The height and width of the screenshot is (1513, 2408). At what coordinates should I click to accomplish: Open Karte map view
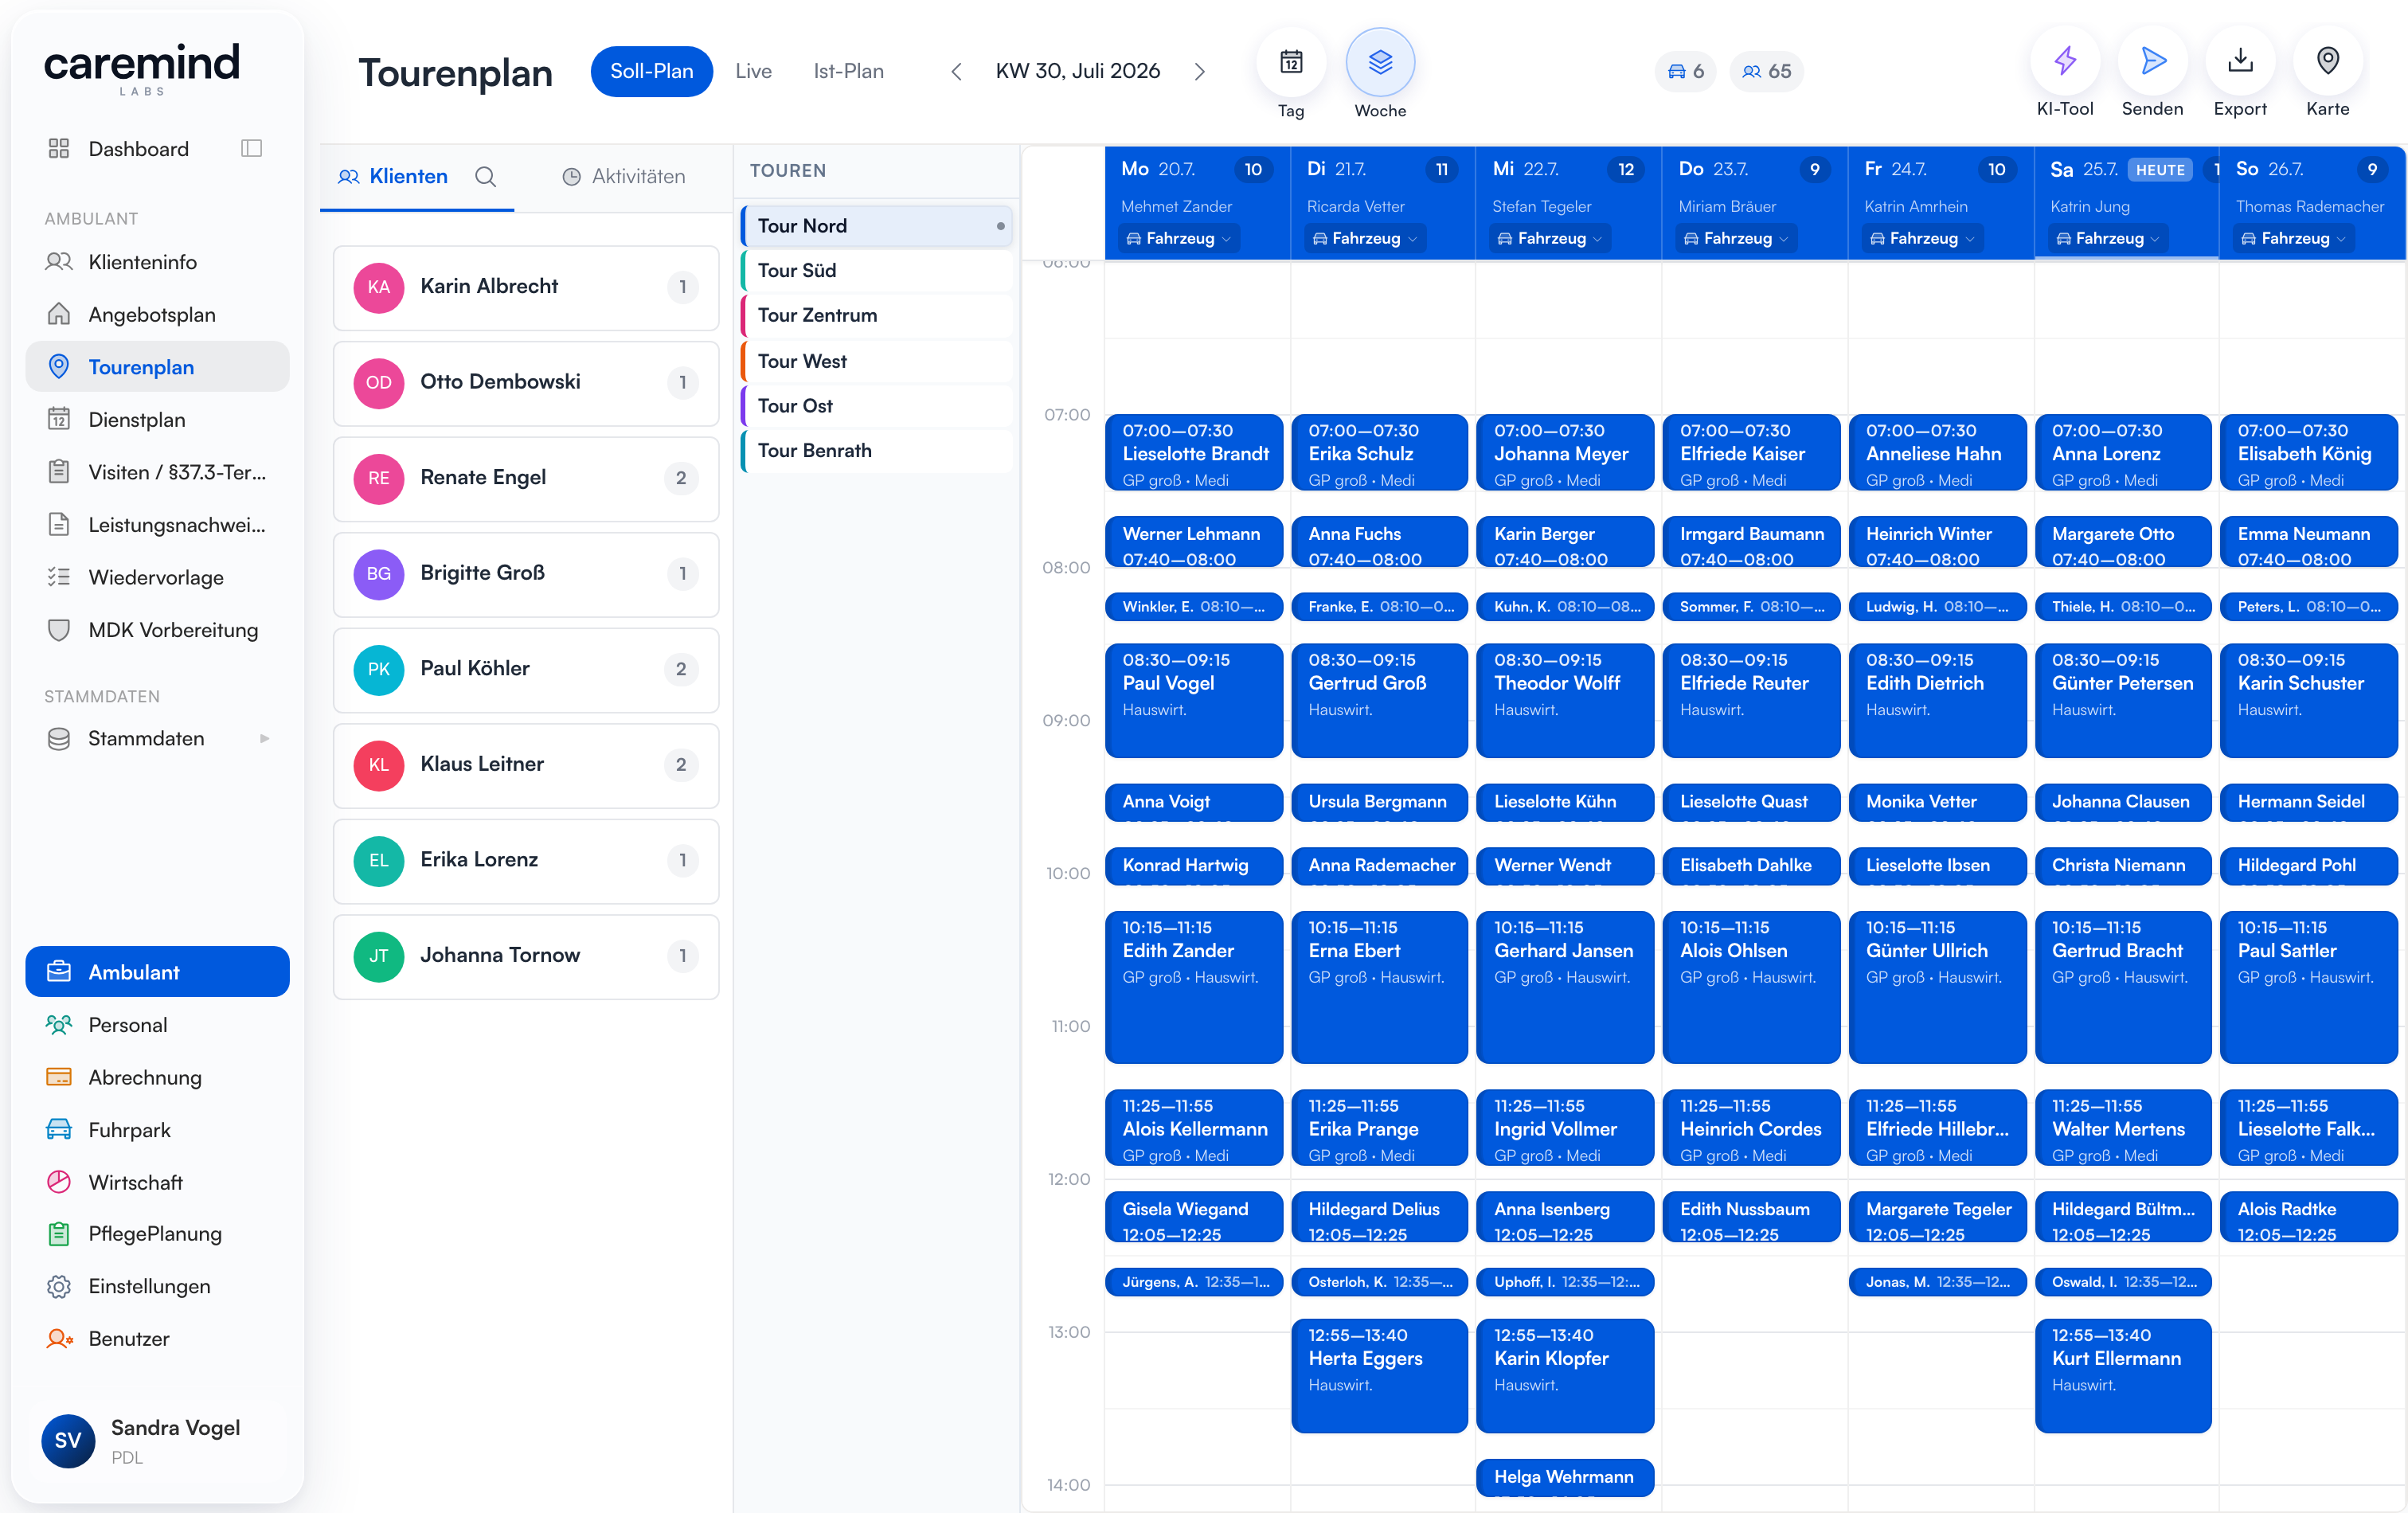tap(2328, 62)
